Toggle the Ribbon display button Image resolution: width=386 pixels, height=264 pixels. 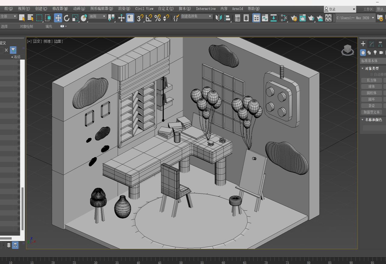click(256, 18)
